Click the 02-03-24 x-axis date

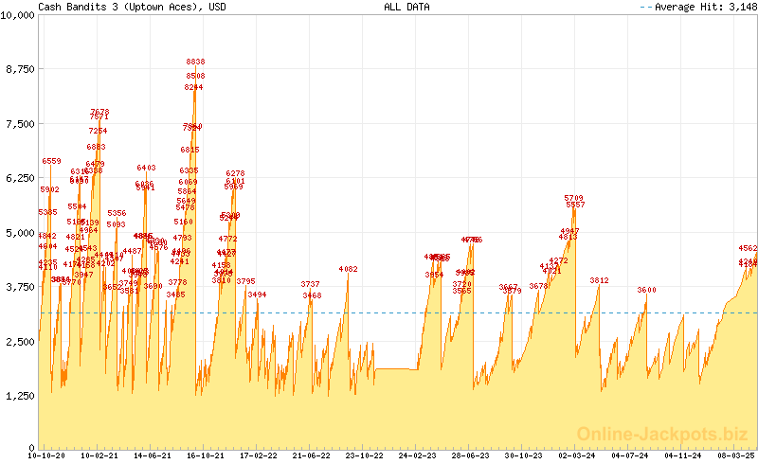click(x=576, y=455)
